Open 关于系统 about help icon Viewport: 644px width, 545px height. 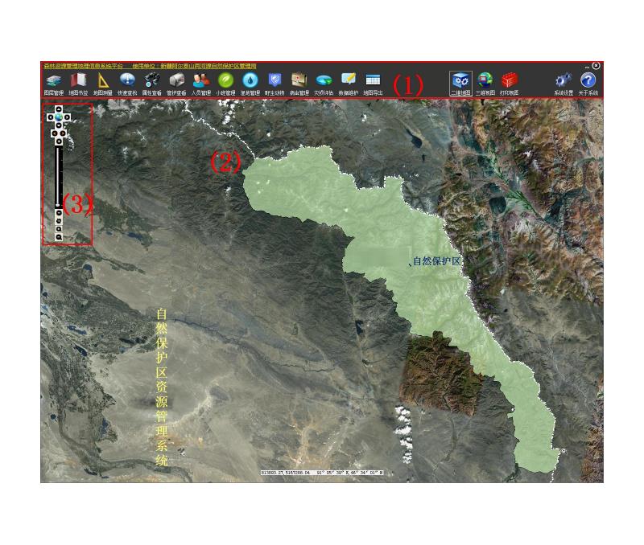click(588, 80)
